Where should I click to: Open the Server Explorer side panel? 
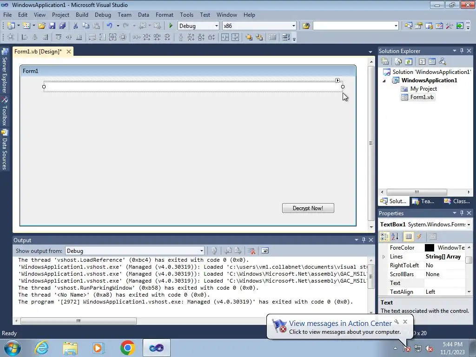[5, 71]
